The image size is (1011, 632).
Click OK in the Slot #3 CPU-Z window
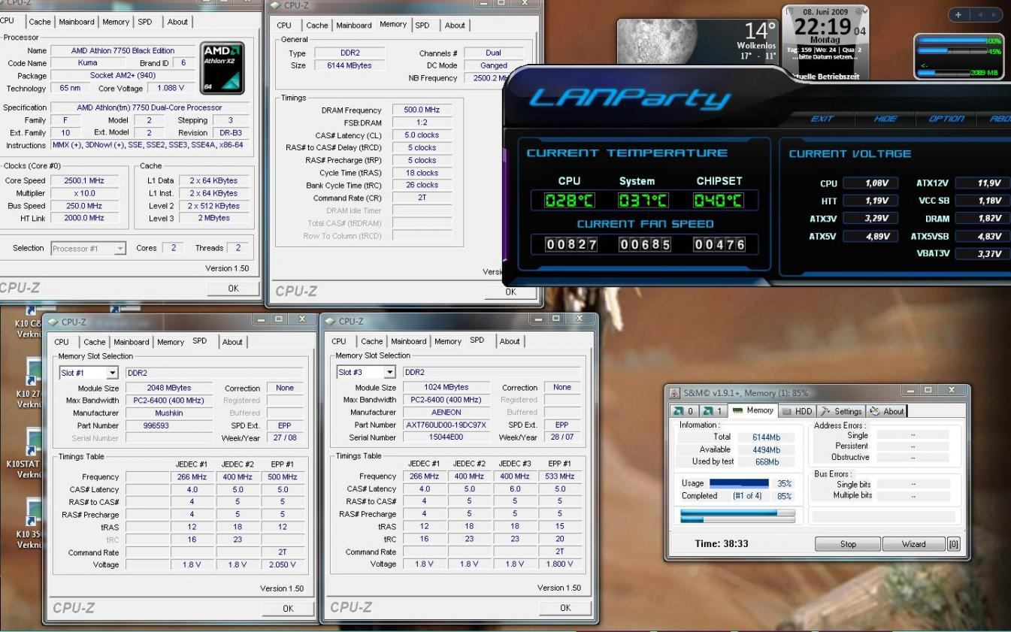(565, 608)
